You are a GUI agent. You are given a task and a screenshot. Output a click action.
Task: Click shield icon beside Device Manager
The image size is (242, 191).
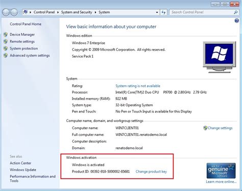click(x=6, y=35)
